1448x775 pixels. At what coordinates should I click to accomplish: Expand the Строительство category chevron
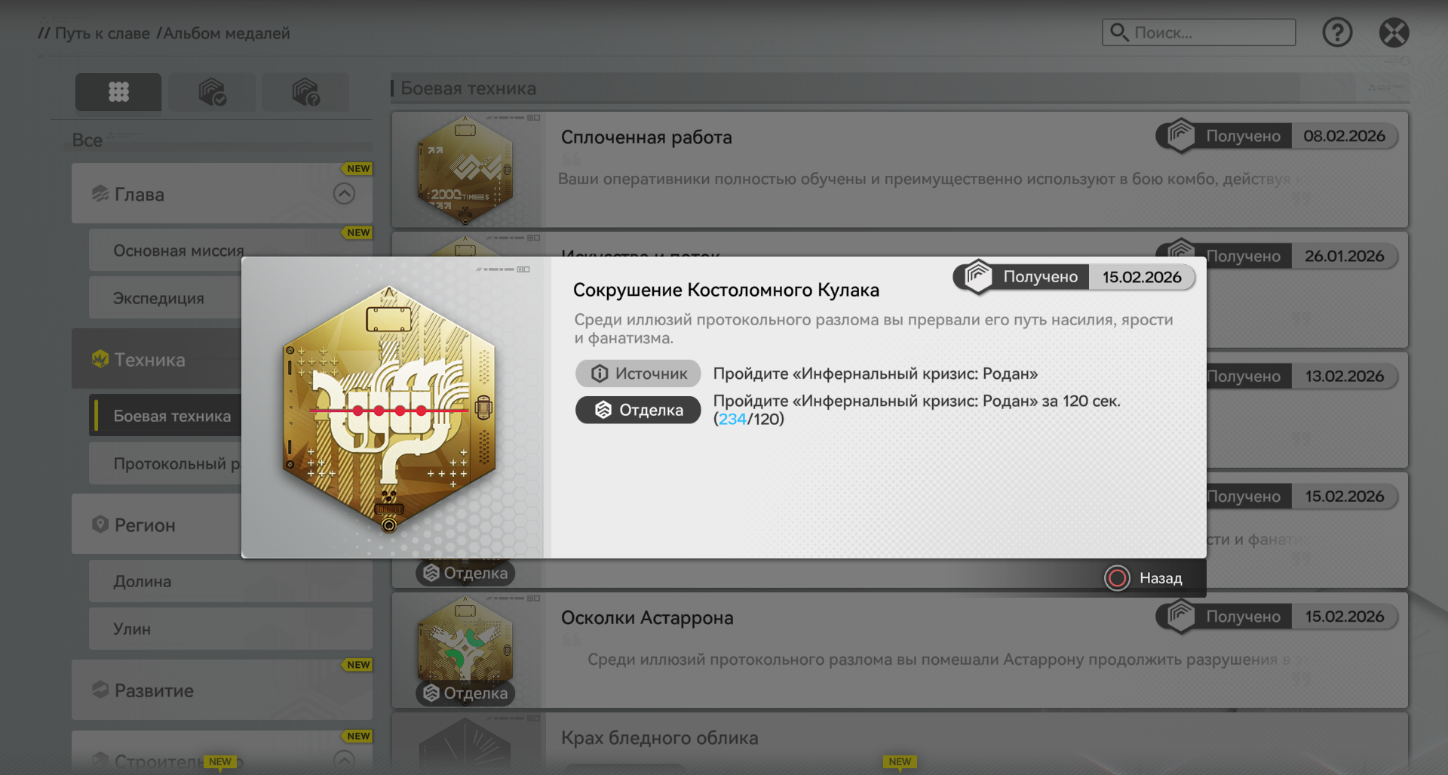[344, 759]
